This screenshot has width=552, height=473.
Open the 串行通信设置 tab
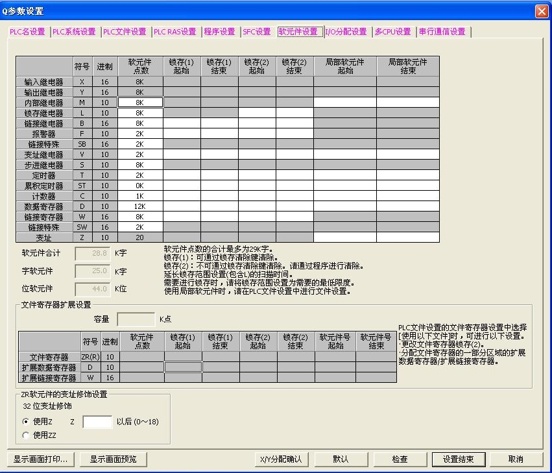[x=442, y=32]
